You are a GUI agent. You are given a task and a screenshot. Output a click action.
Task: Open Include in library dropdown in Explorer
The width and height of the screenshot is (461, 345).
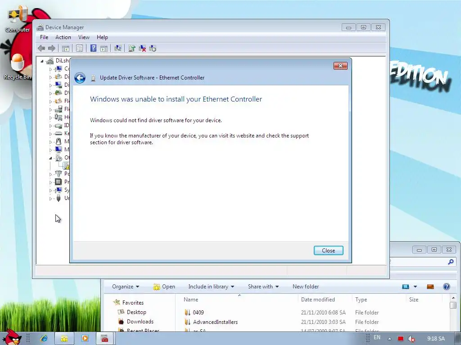click(x=211, y=287)
